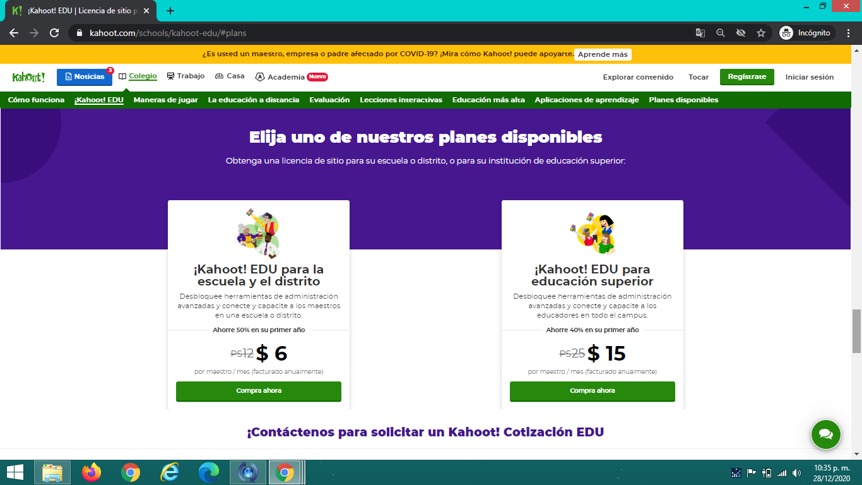Click the browser forward arrow
Image resolution: width=862 pixels, height=485 pixels.
coord(34,33)
